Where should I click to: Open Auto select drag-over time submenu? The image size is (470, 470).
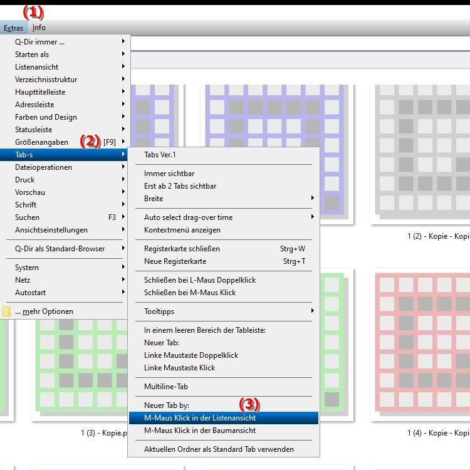[224, 217]
